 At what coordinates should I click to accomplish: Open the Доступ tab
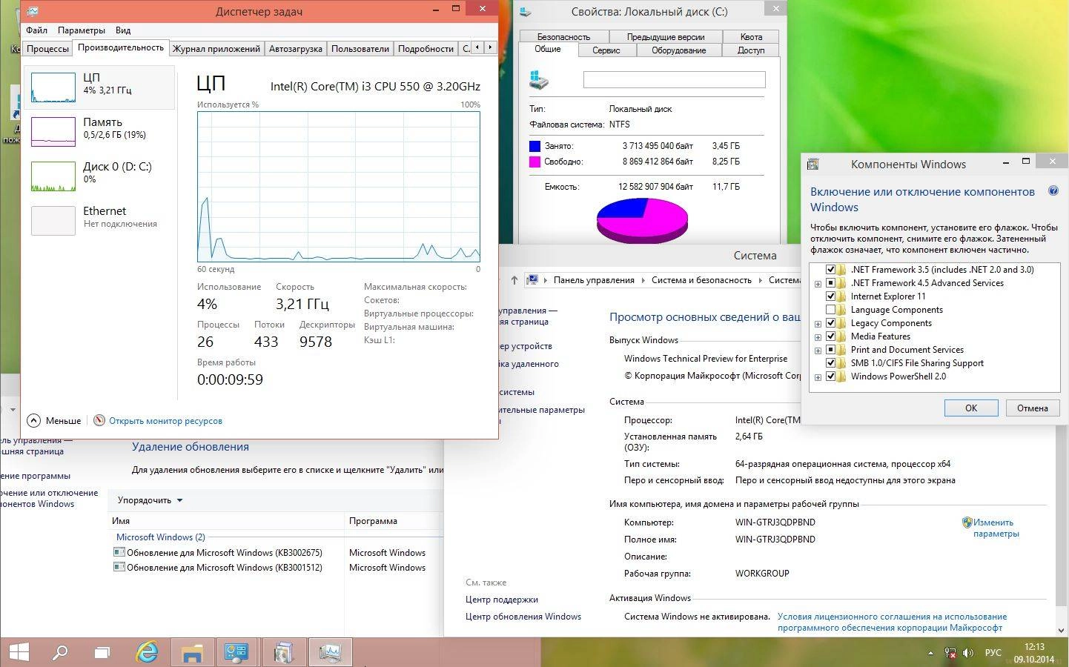coord(751,50)
